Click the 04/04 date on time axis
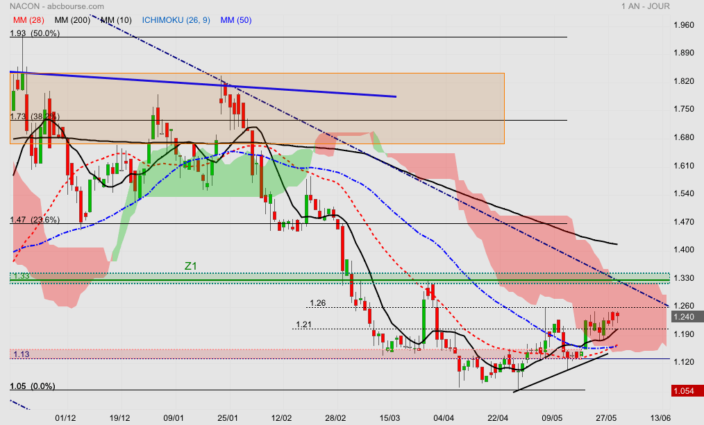This screenshot has height=425, width=704. click(x=444, y=418)
